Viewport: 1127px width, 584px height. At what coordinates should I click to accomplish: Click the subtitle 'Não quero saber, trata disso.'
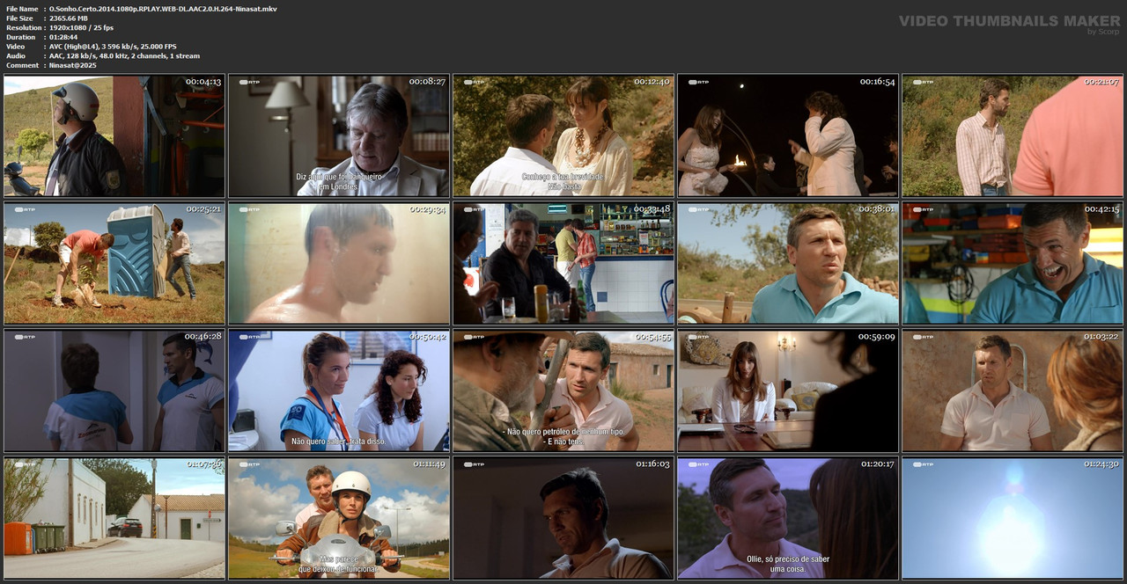[x=339, y=442]
